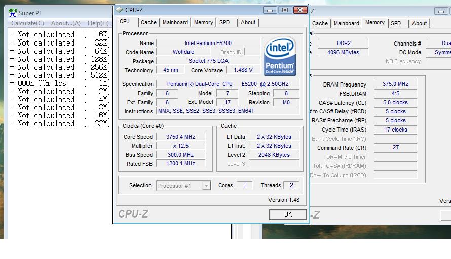Viewport: 451px width, 259px height.
Task: Click the CPU-Z title bar icon
Action: [x=119, y=10]
